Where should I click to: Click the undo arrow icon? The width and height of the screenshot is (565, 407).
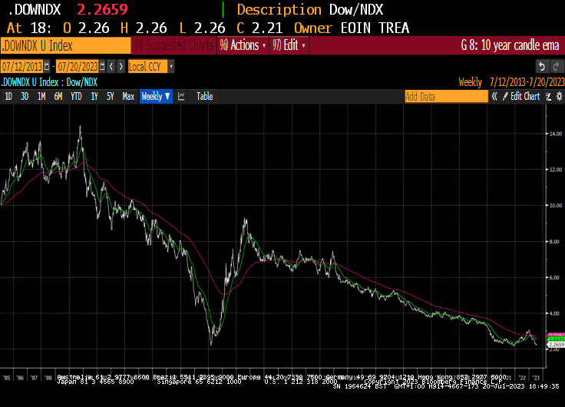(541, 66)
